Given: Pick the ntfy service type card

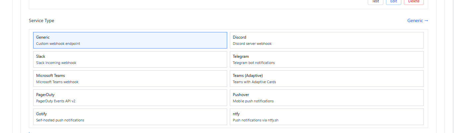Looking at the screenshot, I should (327, 117).
